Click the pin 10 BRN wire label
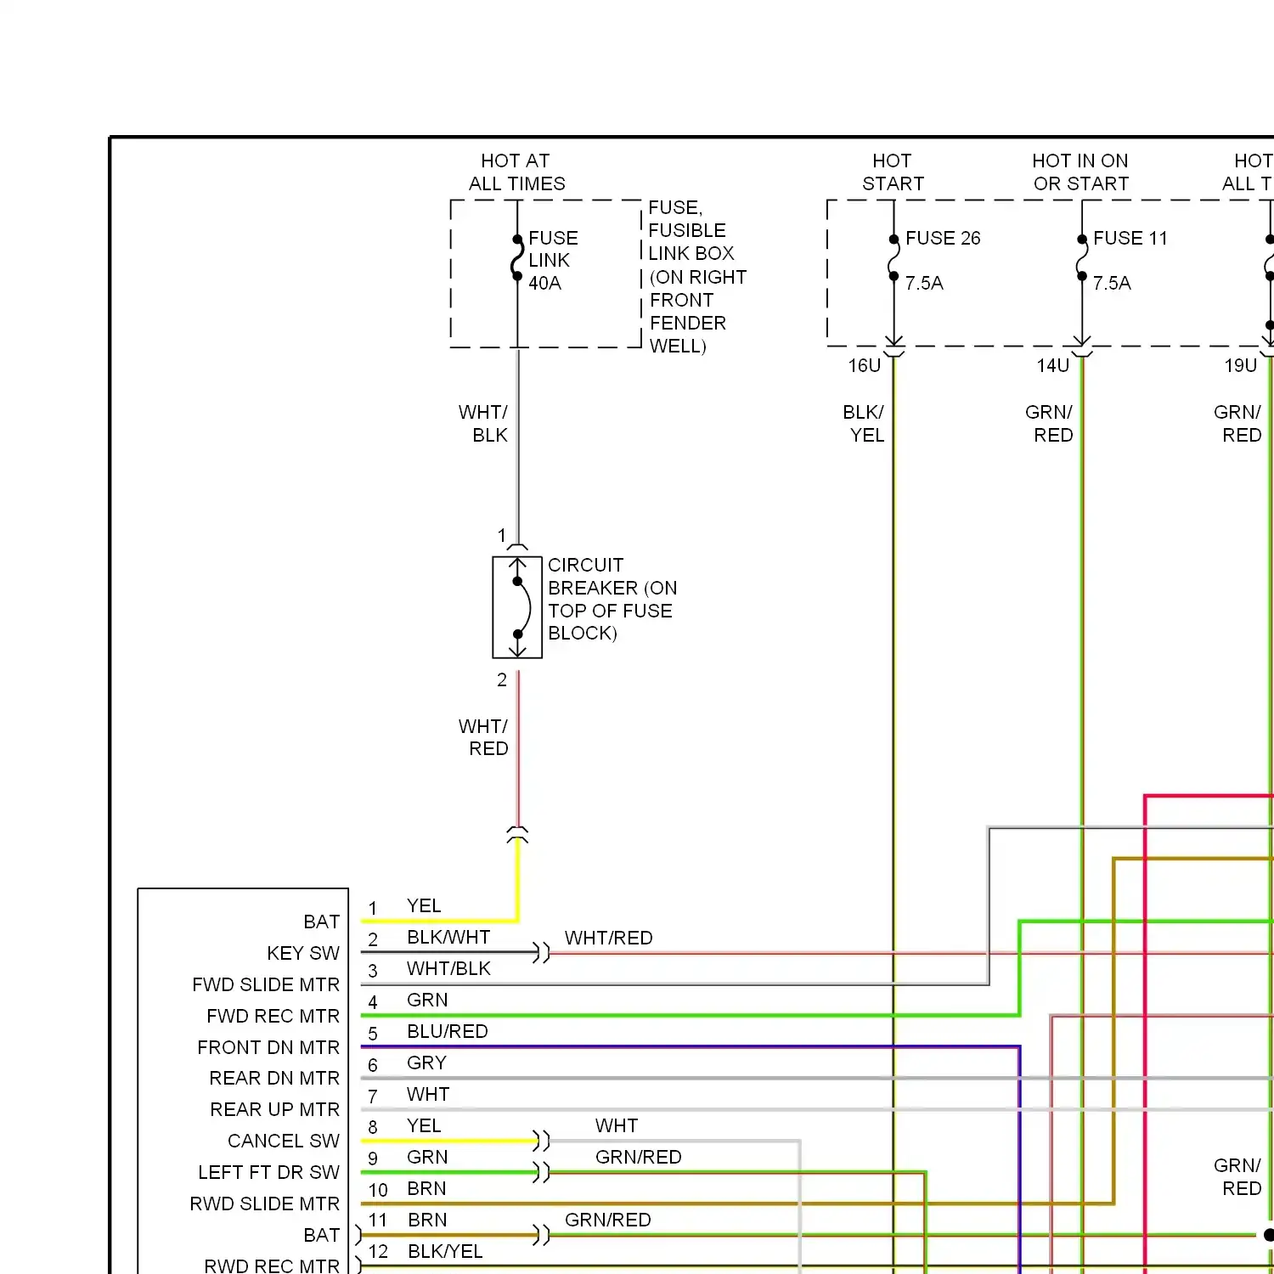 click(426, 1189)
